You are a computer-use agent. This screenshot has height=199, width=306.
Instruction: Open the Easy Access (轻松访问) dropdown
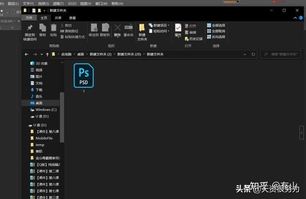(x=159, y=31)
